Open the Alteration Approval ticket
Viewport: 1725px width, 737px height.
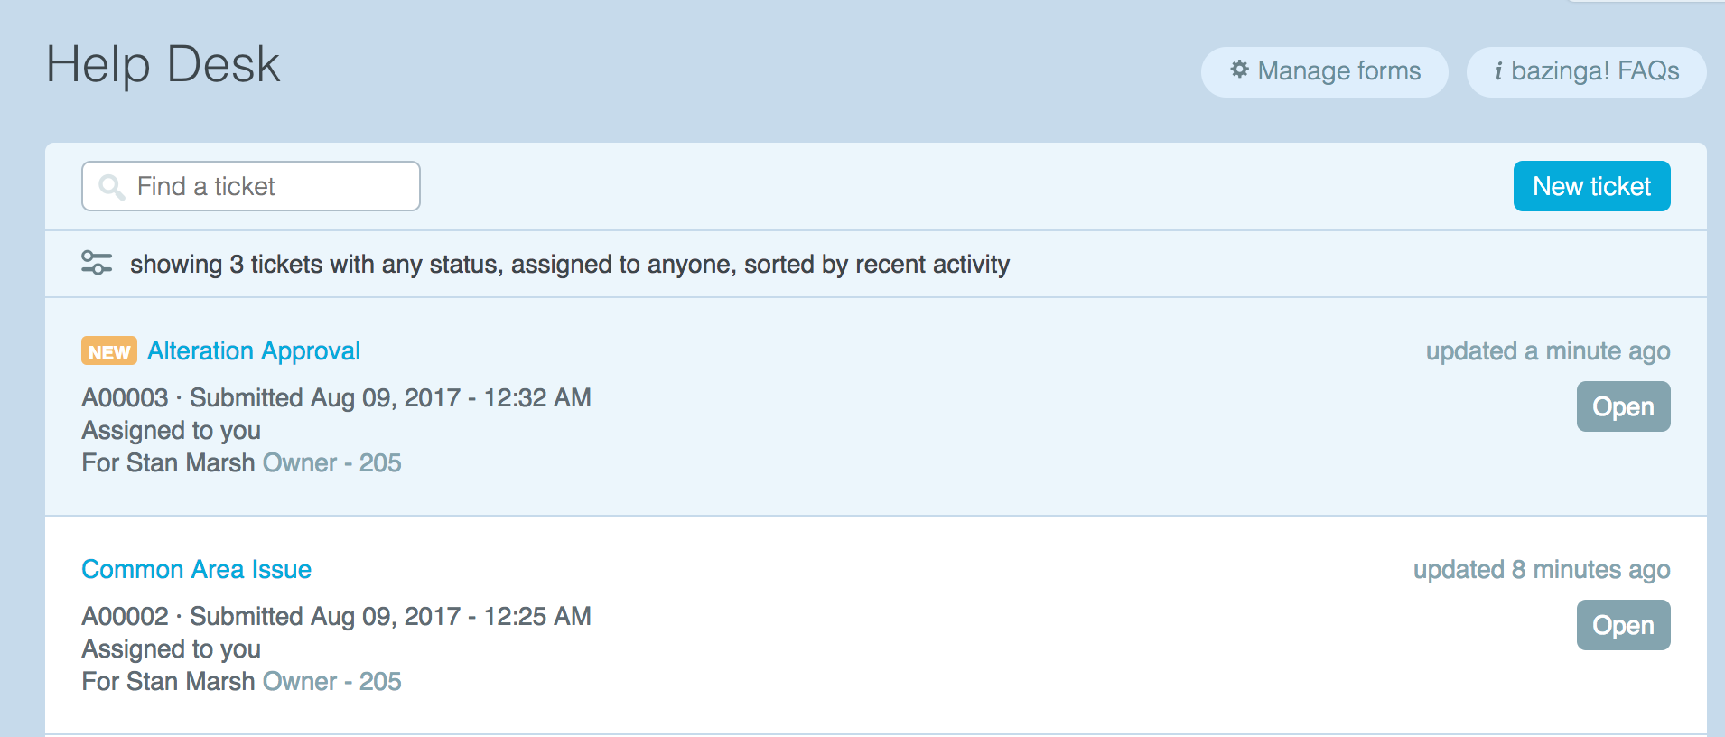[254, 350]
